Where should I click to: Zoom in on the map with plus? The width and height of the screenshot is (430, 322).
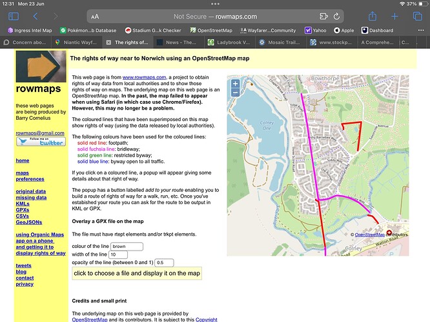[235, 84]
